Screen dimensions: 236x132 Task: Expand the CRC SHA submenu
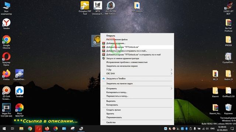point(137,73)
